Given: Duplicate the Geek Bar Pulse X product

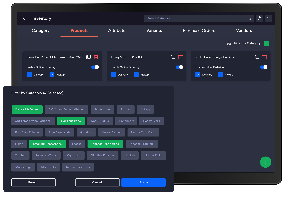Looking at the screenshot, I should [x=88, y=57].
